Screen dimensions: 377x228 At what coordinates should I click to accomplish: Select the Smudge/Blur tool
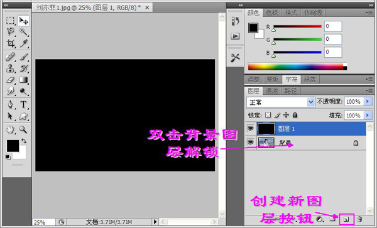[x=10, y=91]
